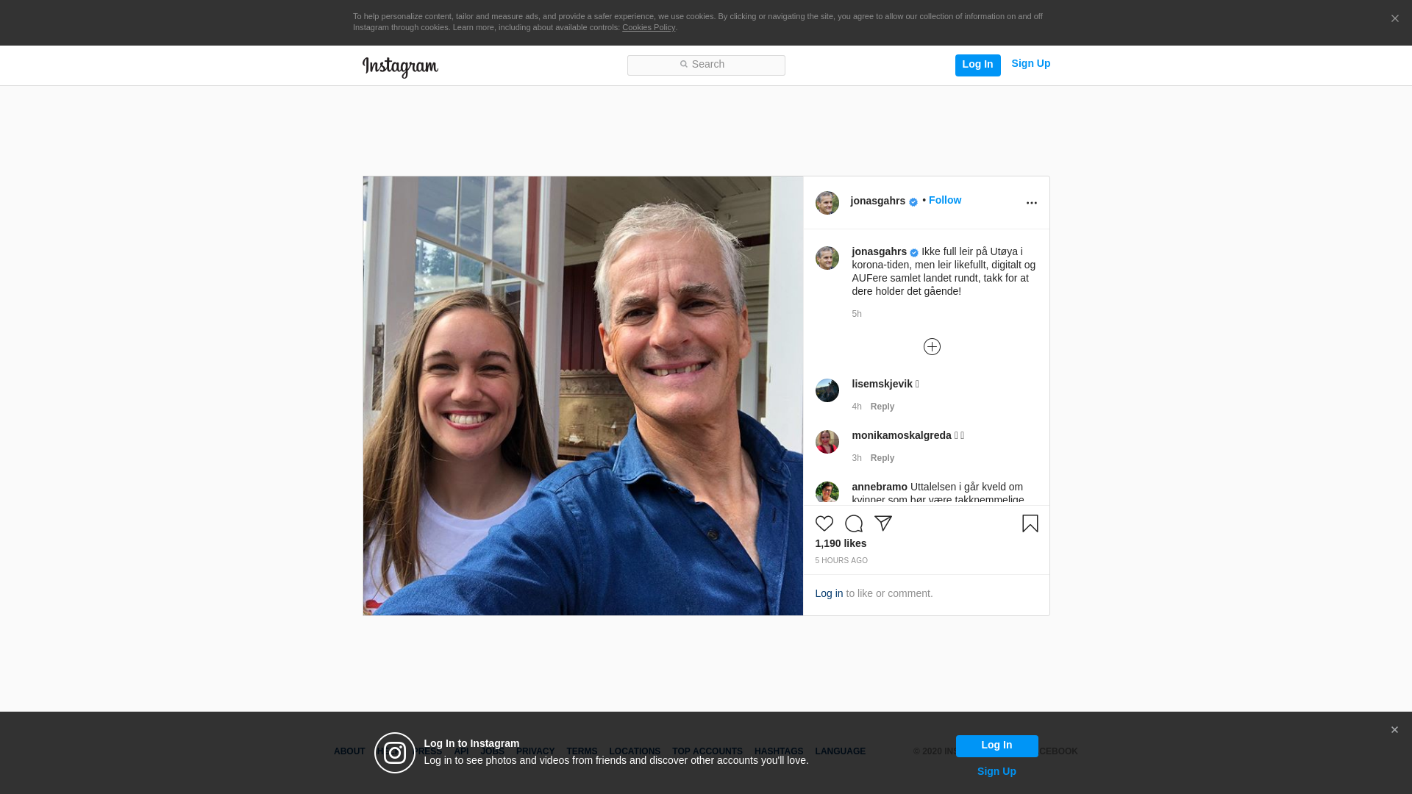The width and height of the screenshot is (1412, 794).
Task: Close the bottom login prompt banner
Action: (1394, 730)
